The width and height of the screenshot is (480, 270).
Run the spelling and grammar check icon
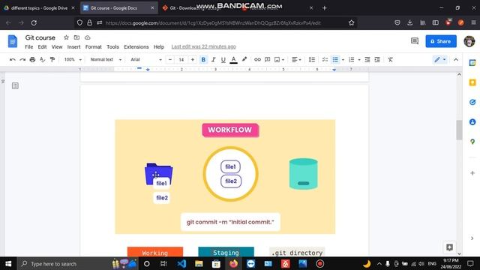click(x=43, y=60)
